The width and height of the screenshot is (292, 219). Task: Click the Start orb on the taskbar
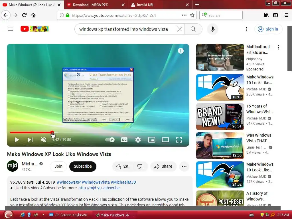click(8, 215)
